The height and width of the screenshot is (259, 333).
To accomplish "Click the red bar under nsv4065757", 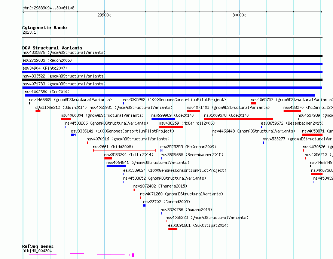I will tap(253, 103).
